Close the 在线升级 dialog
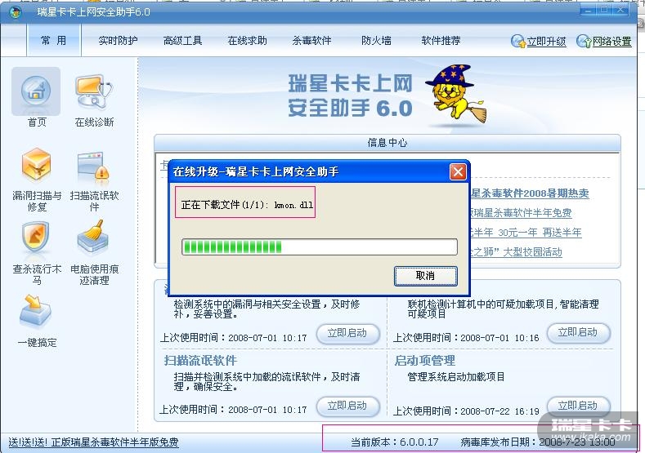 pyautogui.click(x=459, y=171)
